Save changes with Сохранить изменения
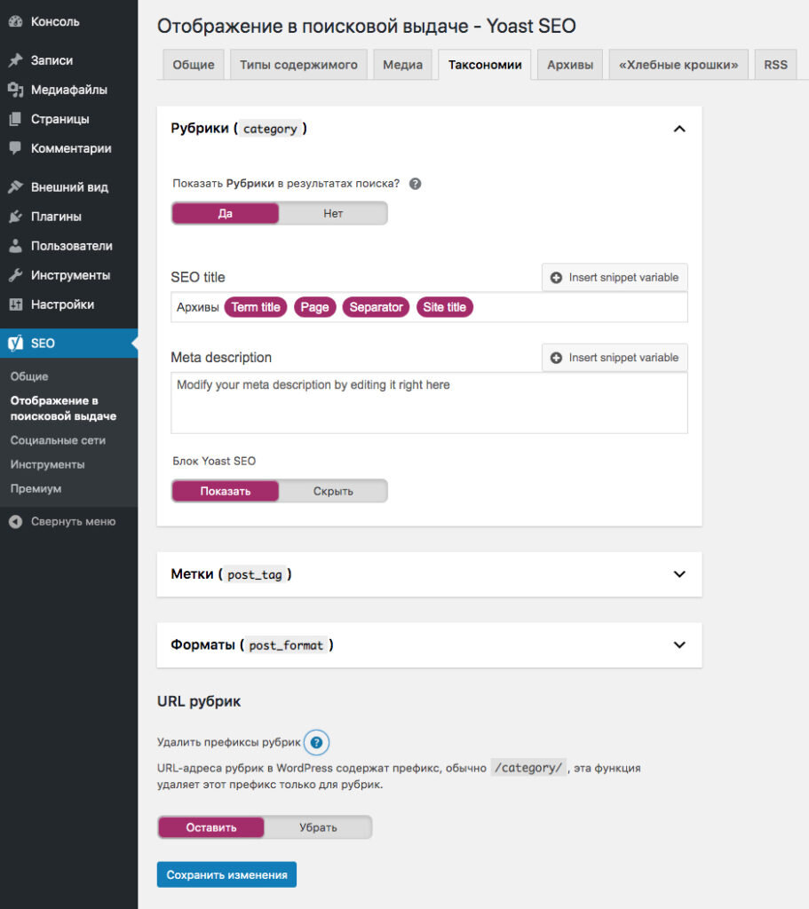The height and width of the screenshot is (909, 809). [x=226, y=874]
